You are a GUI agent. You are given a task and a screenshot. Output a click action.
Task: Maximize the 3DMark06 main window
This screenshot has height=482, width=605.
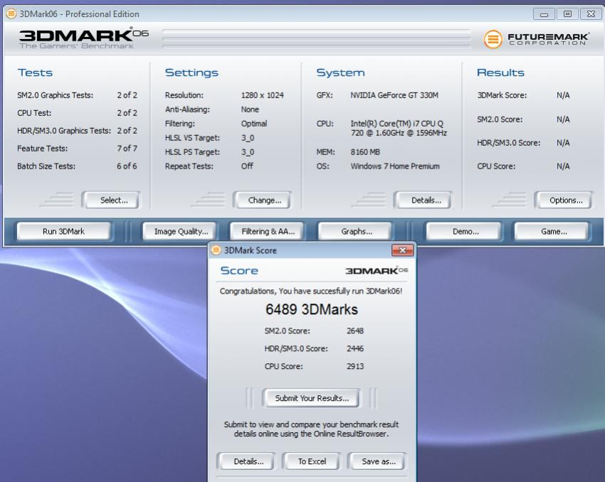coord(567,14)
